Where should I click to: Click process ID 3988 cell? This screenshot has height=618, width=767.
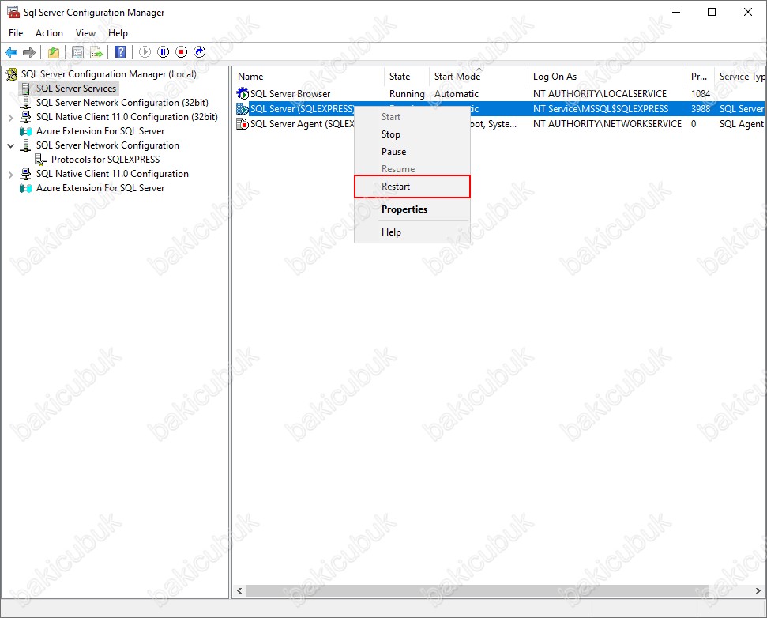[701, 108]
